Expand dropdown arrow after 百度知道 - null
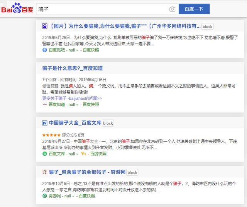Viewport: 247px width, 207px height. click(77, 105)
